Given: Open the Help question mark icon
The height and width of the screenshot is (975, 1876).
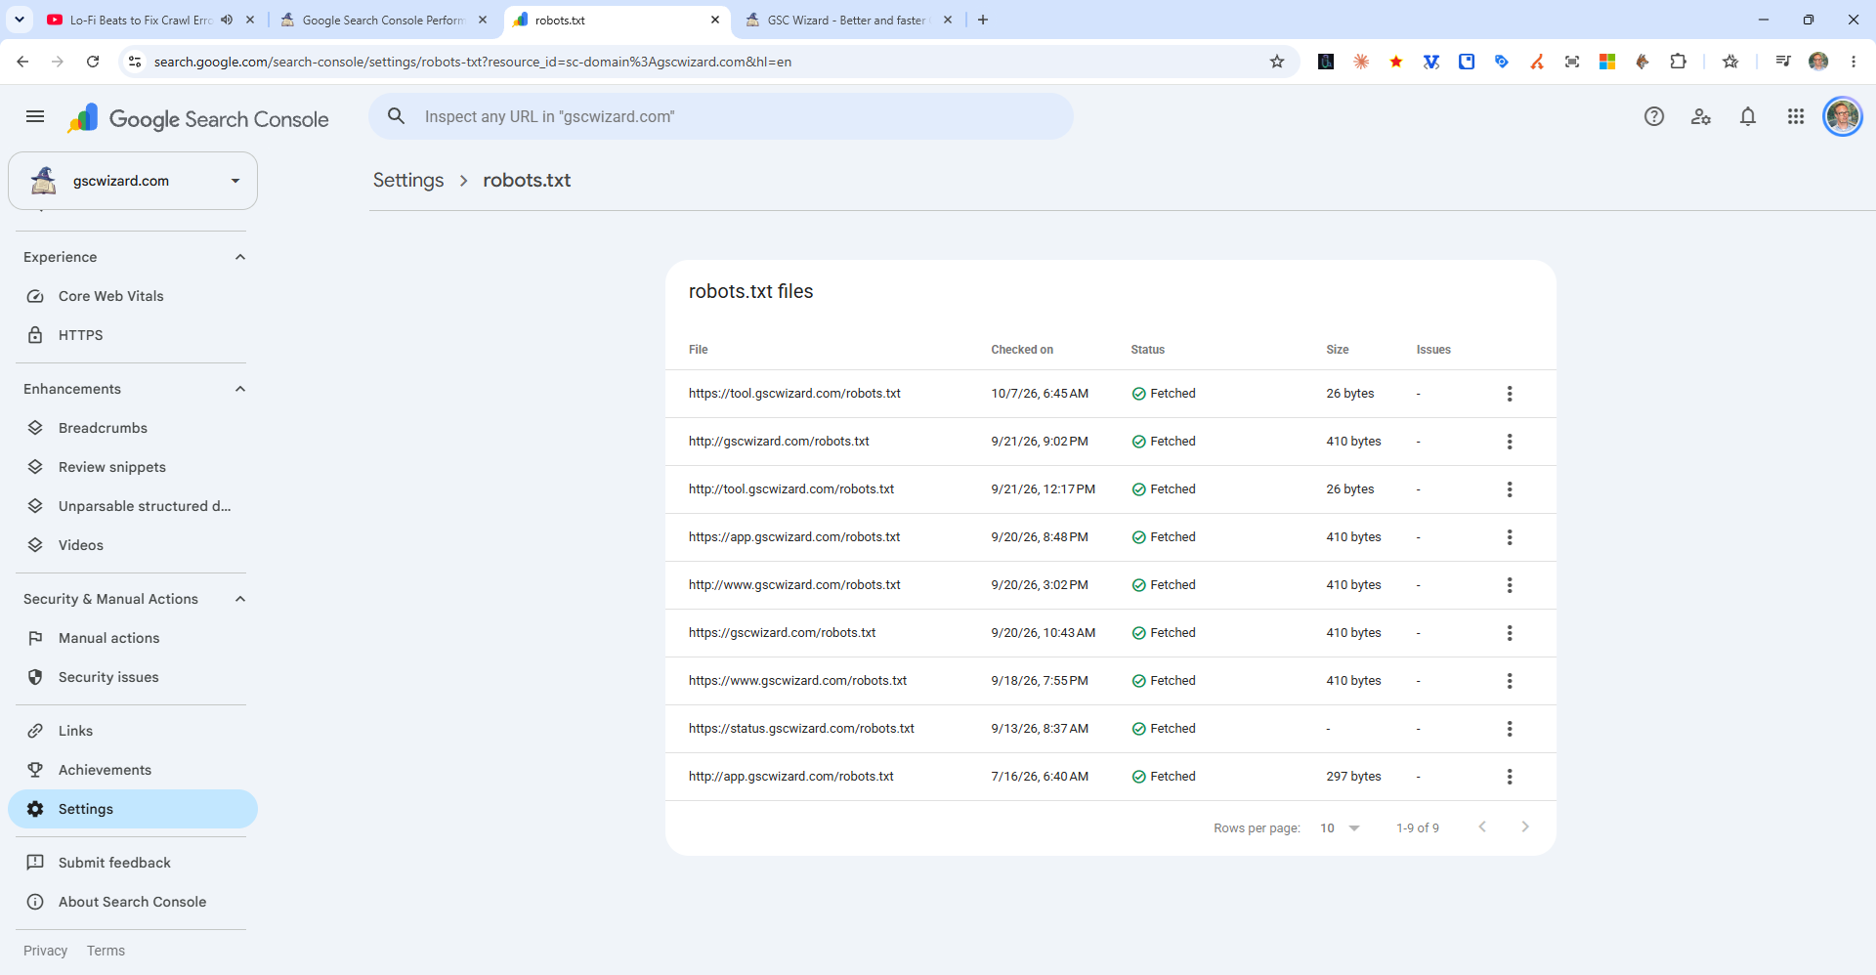Looking at the screenshot, I should [x=1653, y=117].
